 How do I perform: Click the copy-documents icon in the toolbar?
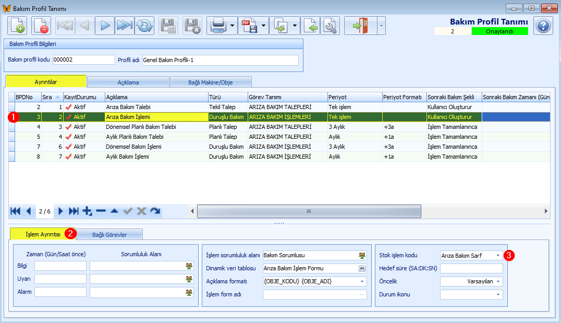point(280,26)
